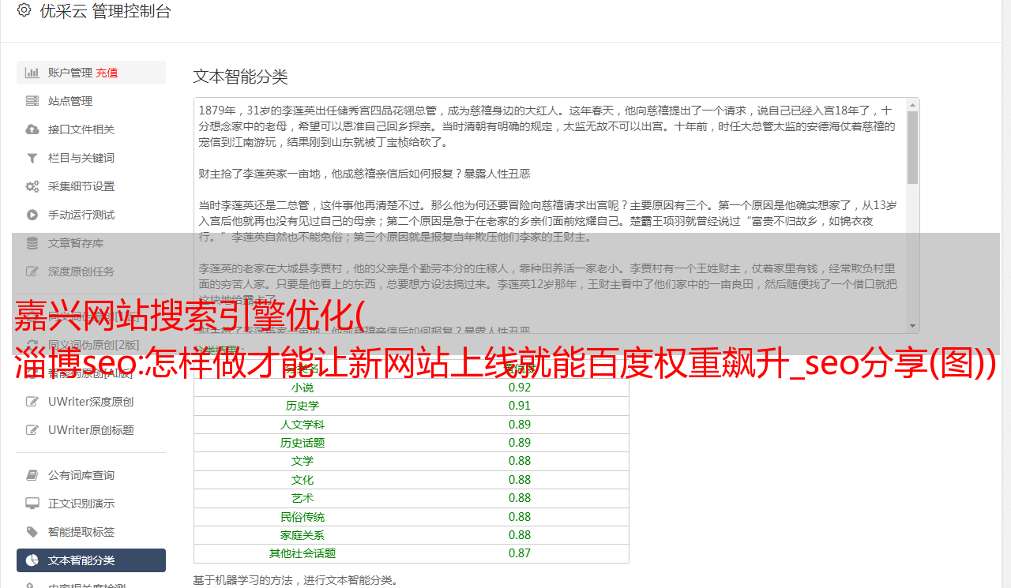Click the server icon for 站点管理
The width and height of the screenshot is (1011, 588).
point(32,101)
